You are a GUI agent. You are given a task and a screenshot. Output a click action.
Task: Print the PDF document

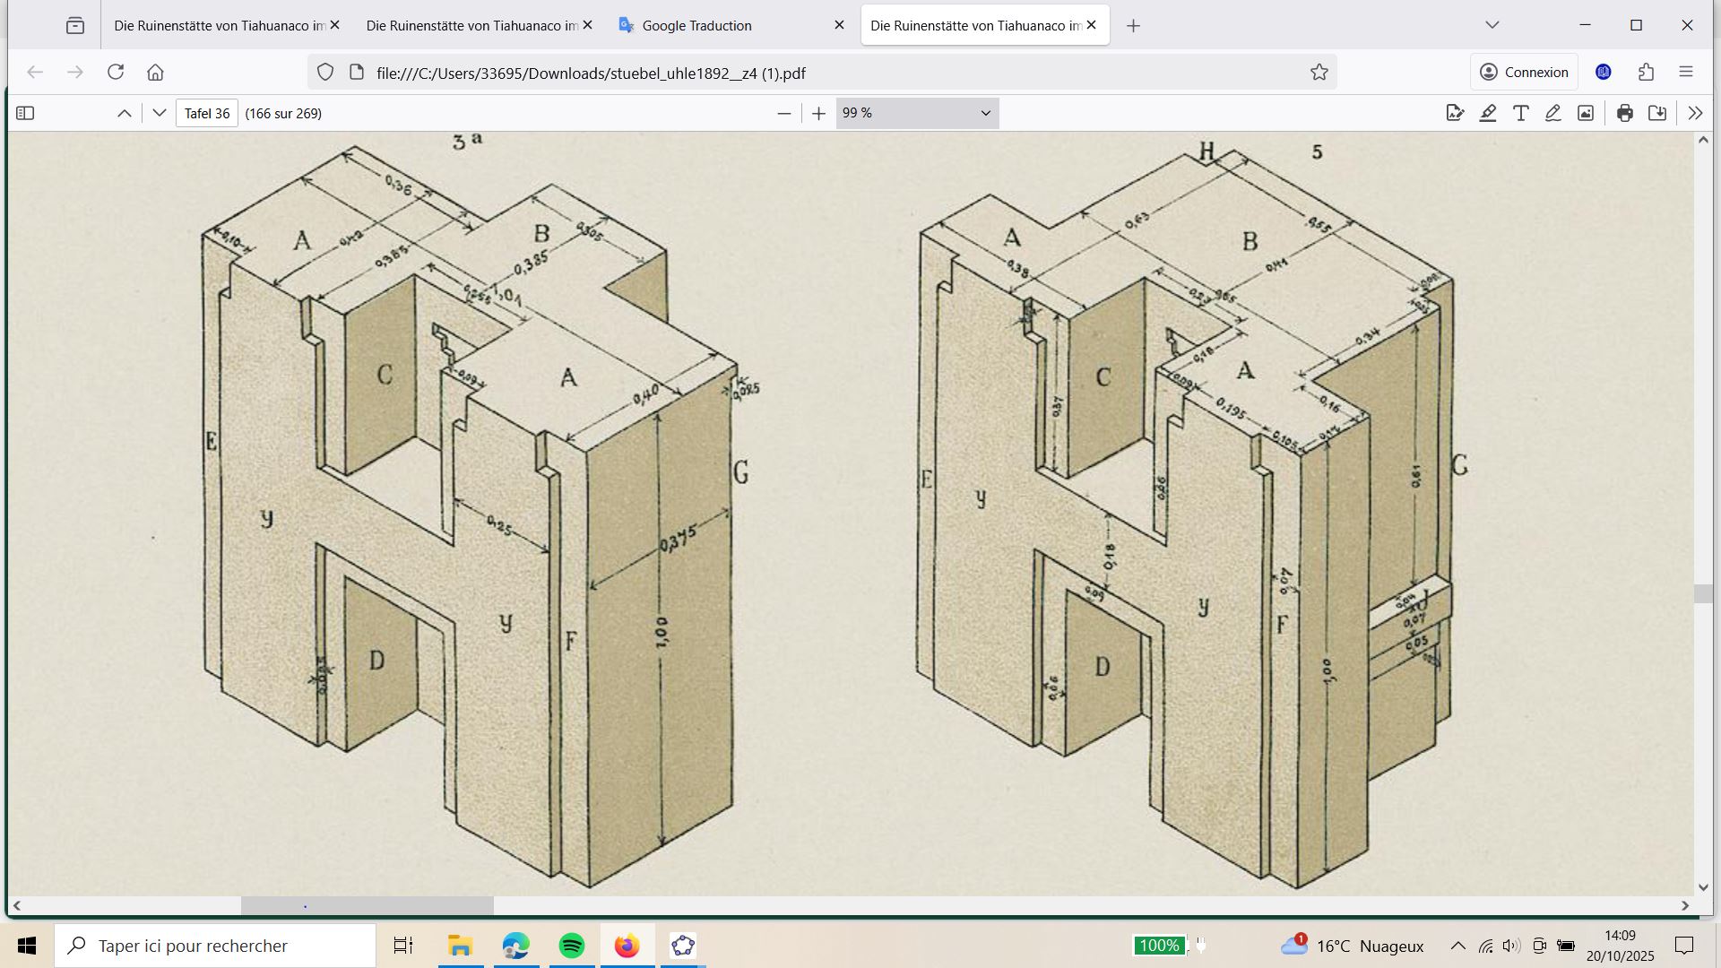(1625, 113)
